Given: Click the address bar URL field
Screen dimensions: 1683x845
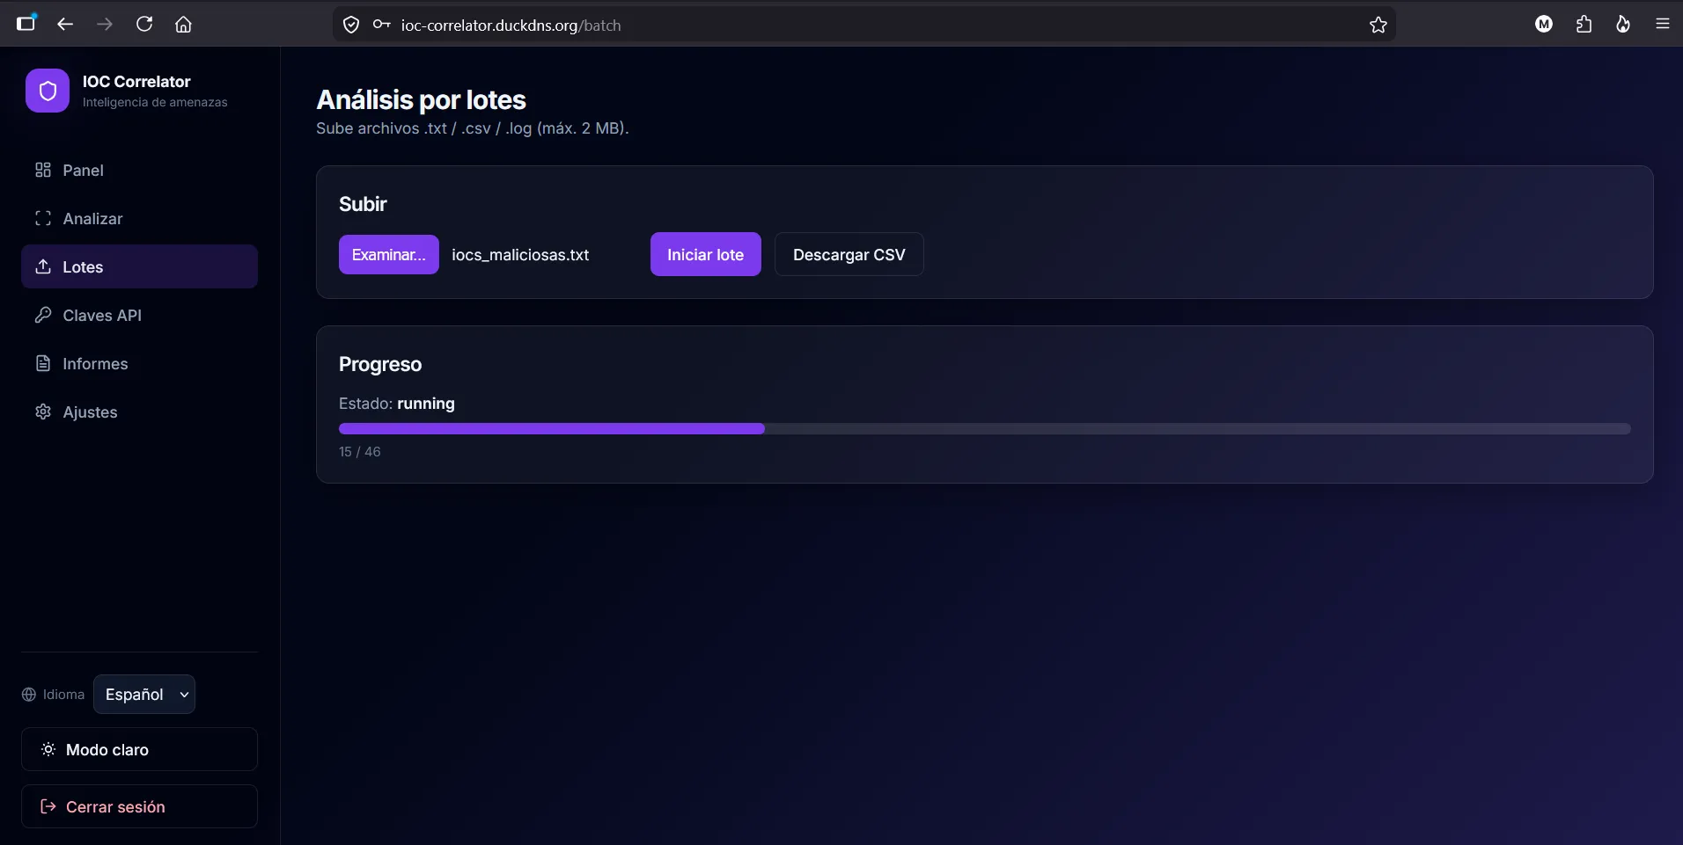Looking at the screenshot, I should 863,25.
